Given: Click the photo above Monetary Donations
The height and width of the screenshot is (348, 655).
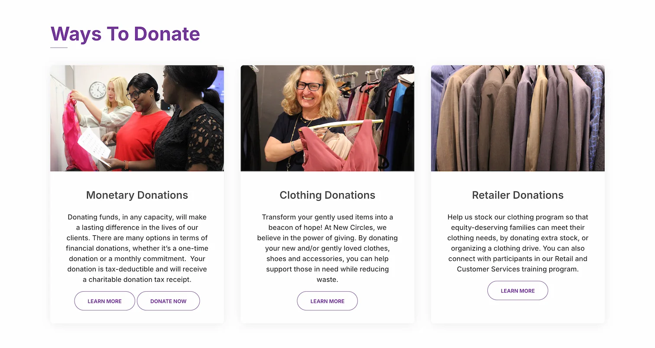Looking at the screenshot, I should pyautogui.click(x=137, y=118).
